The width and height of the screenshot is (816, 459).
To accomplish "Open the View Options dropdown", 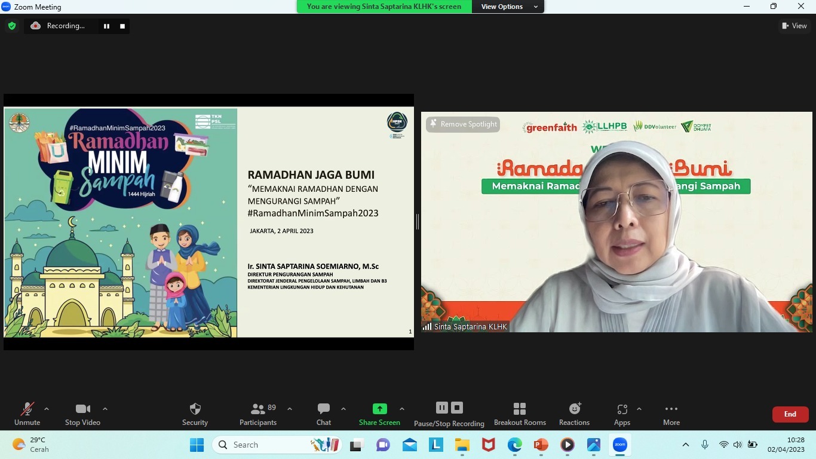I will (508, 7).
